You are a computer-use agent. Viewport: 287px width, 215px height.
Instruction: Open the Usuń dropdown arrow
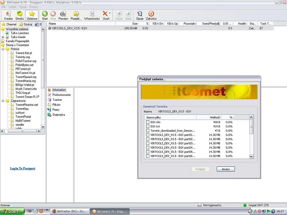click(x=110, y=13)
